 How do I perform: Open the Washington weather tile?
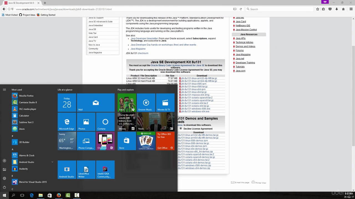click(x=67, y=141)
